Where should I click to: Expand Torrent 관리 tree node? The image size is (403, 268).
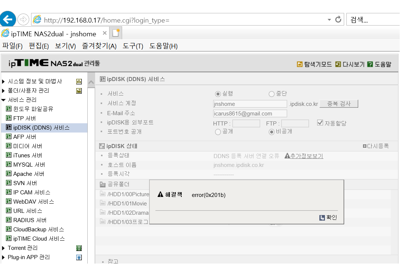(x=3, y=248)
